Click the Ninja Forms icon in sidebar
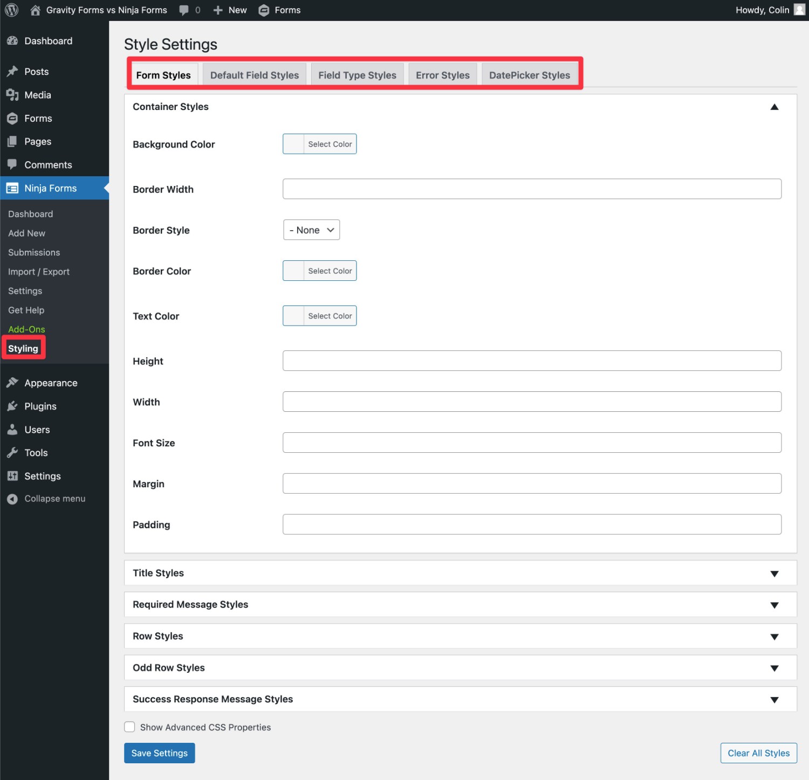This screenshot has height=780, width=809. pyautogui.click(x=12, y=188)
